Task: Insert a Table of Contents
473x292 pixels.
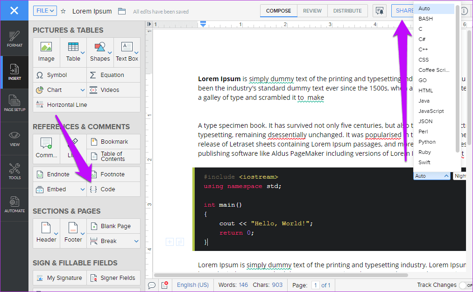Action: pyautogui.click(x=113, y=156)
